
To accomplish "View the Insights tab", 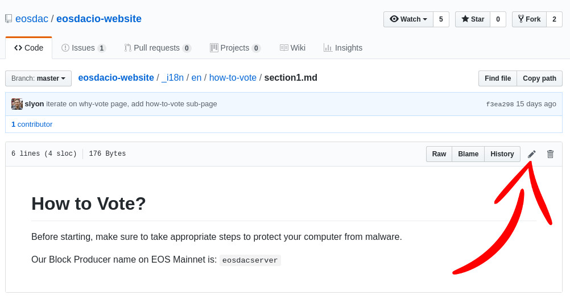I will (343, 48).
